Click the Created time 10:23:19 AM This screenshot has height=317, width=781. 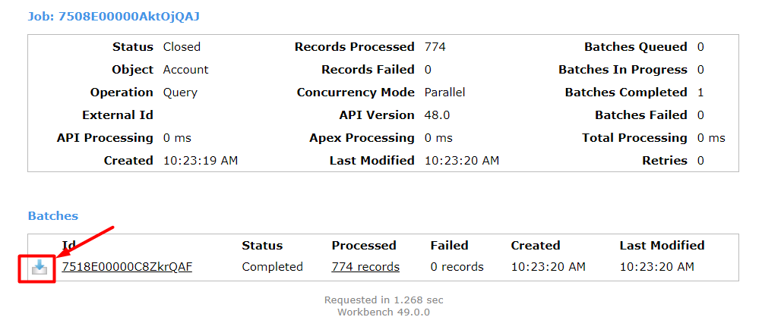pos(201,161)
